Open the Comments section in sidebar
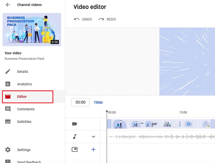 point(26,109)
